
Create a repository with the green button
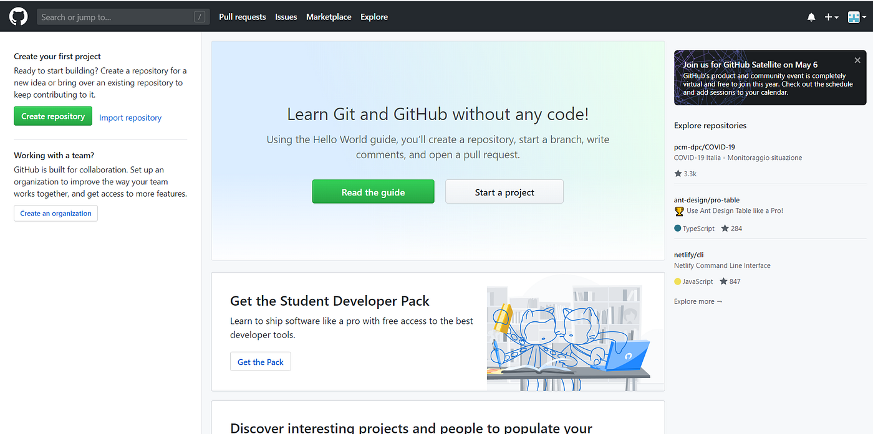[52, 116]
